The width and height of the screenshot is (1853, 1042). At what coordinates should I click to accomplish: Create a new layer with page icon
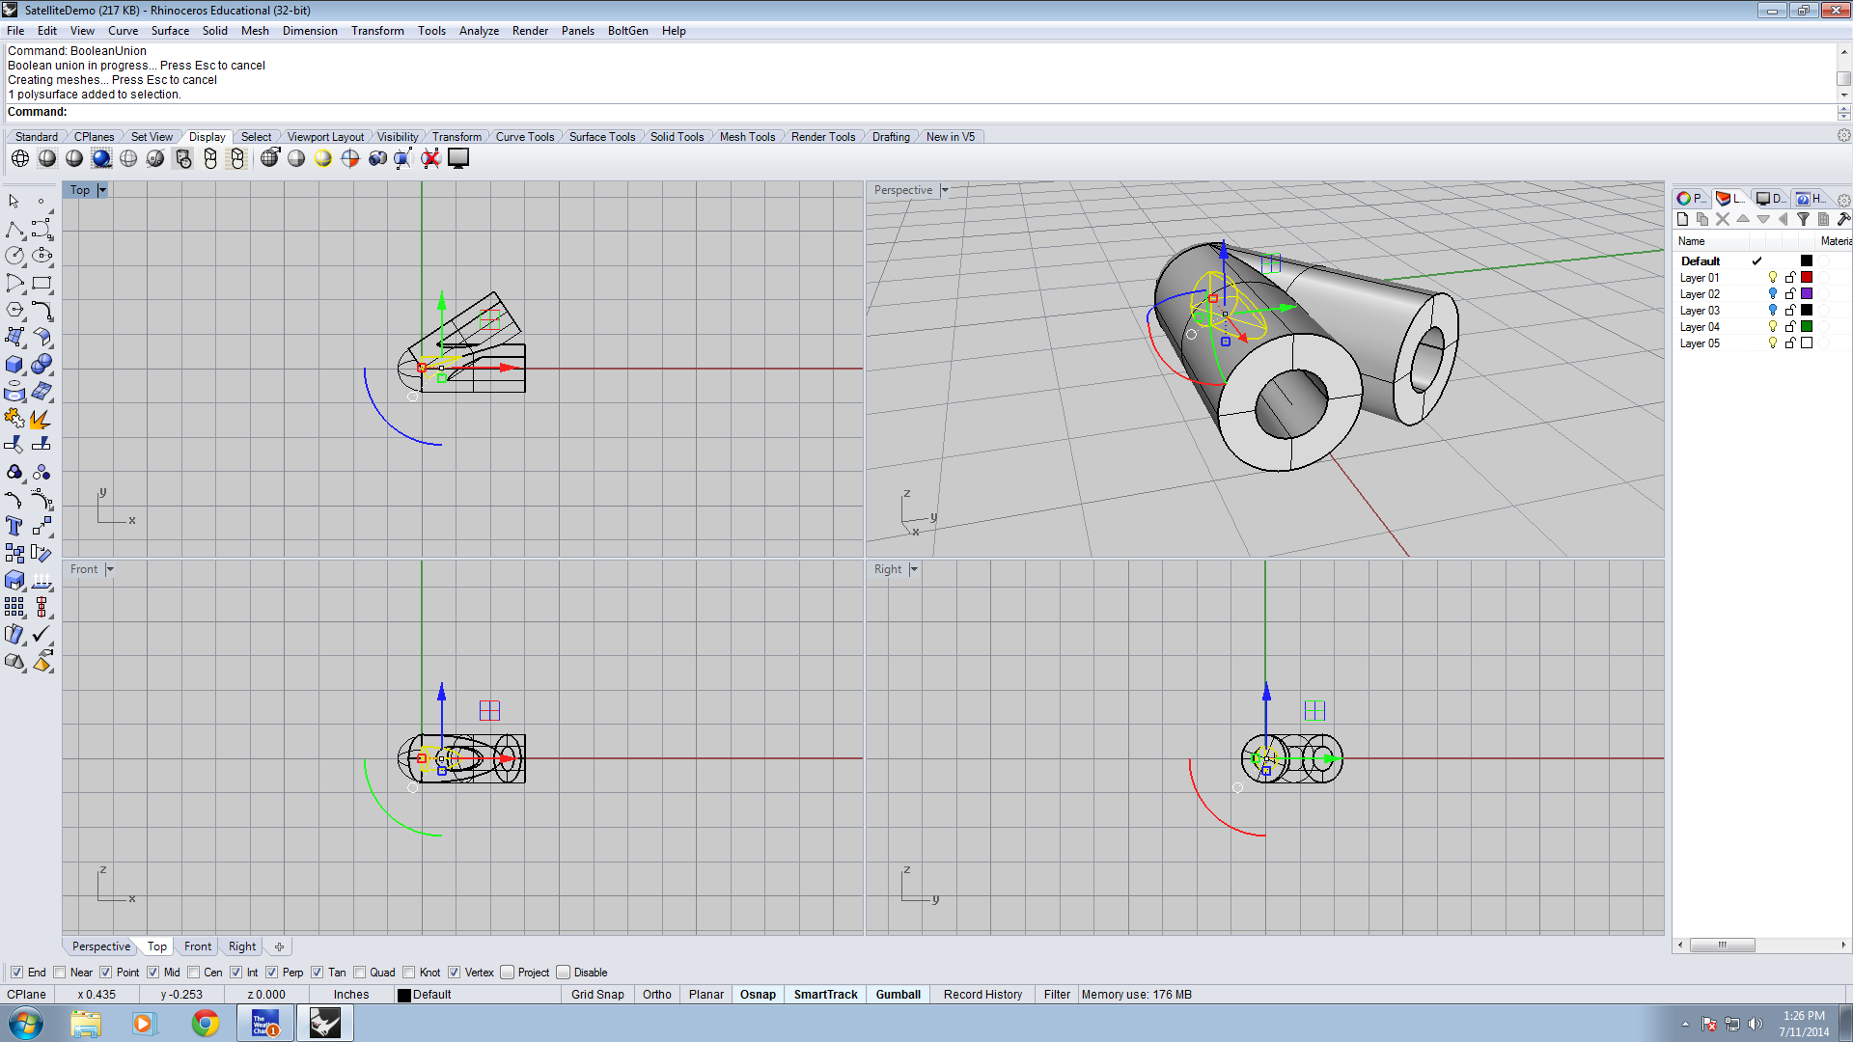1683,220
